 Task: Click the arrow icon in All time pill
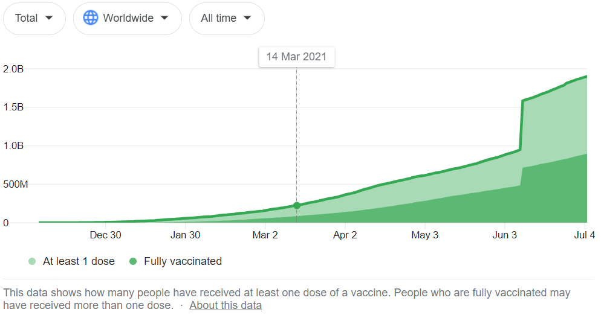pyautogui.click(x=247, y=17)
